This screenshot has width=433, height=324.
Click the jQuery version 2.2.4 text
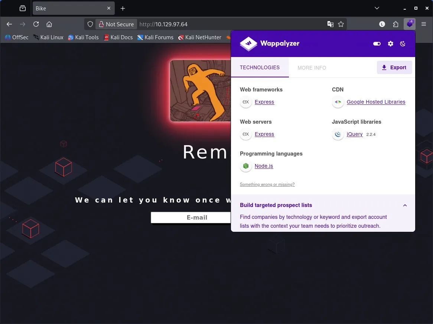coord(371,134)
